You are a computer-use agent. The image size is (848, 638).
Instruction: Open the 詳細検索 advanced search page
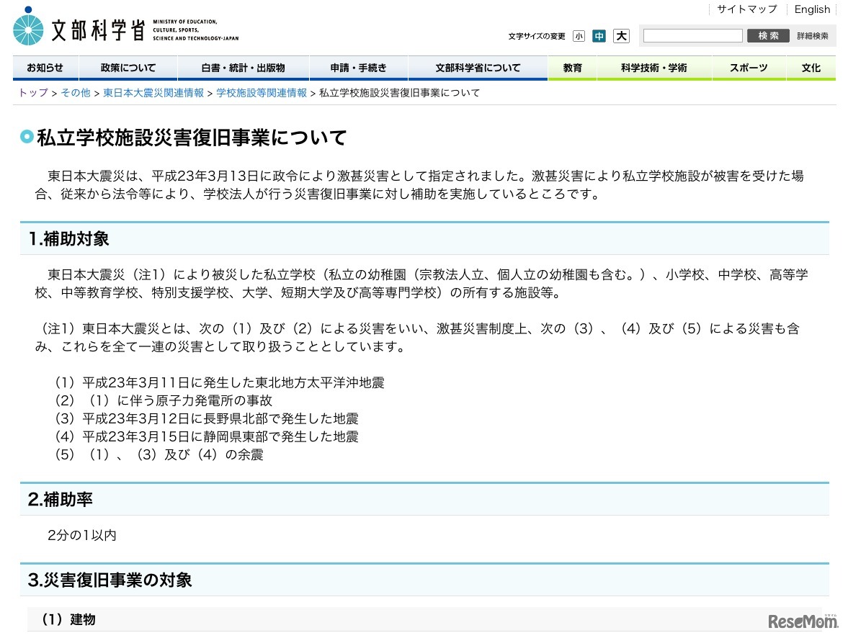click(813, 35)
